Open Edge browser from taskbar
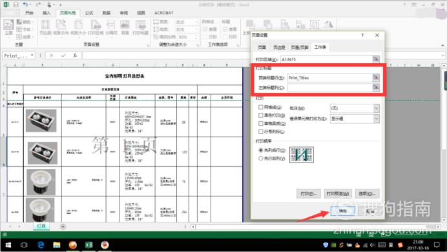447x252 pixels. pyautogui.click(x=41, y=245)
